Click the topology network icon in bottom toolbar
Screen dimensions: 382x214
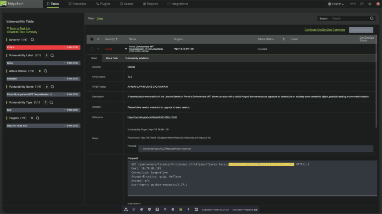[x=126, y=210]
